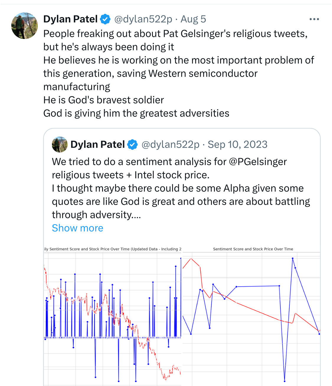Open @dylan522p handle in main tweet
This screenshot has width=332, height=386.
tap(143, 19)
